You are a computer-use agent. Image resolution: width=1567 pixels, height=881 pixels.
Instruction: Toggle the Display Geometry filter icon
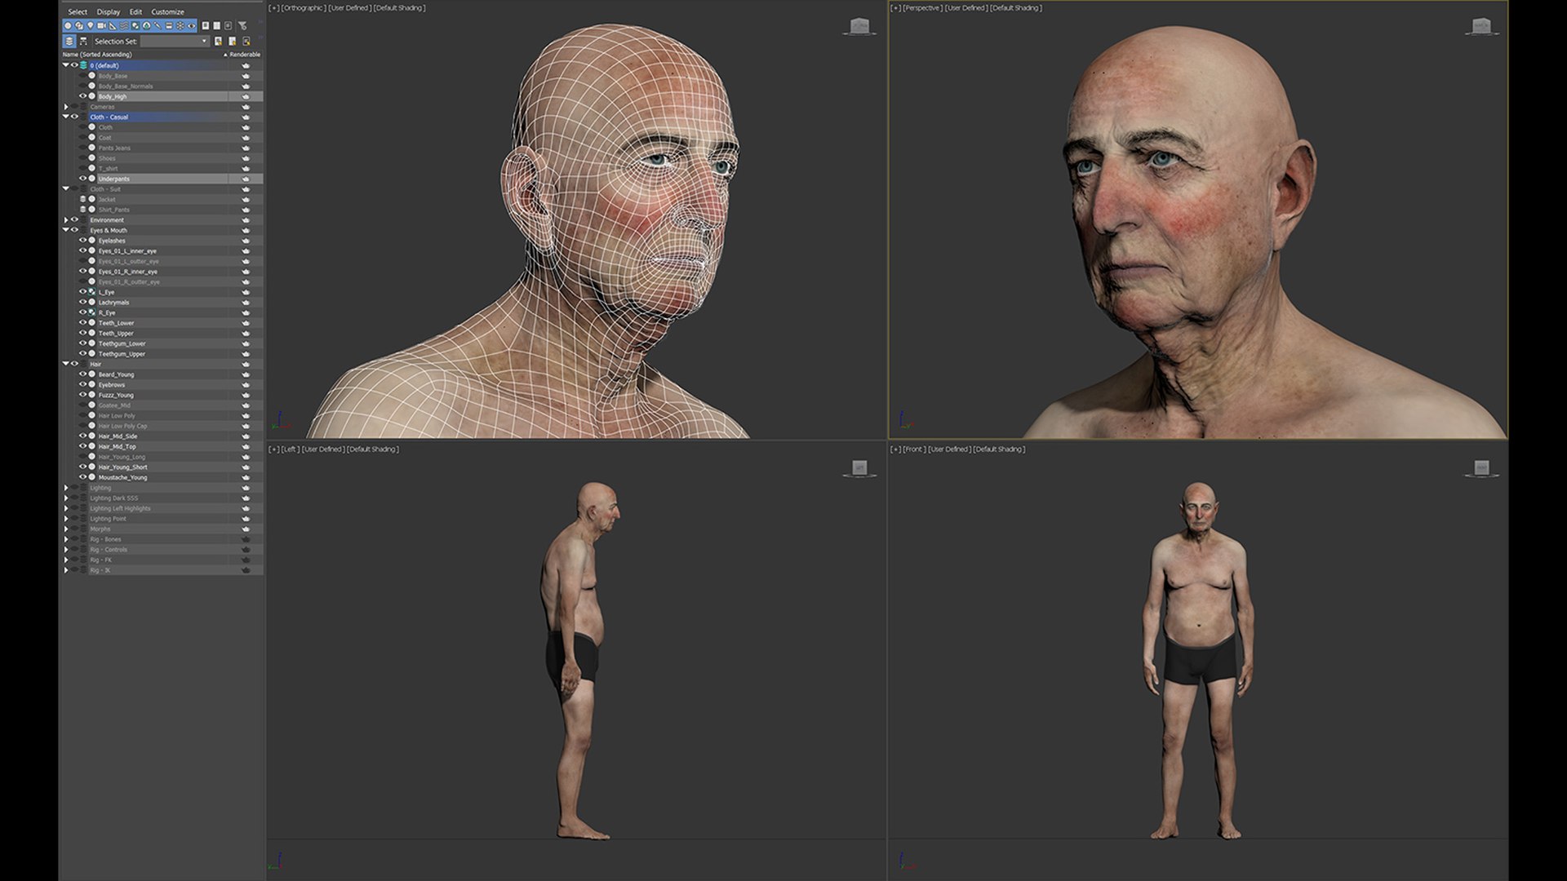tap(68, 25)
